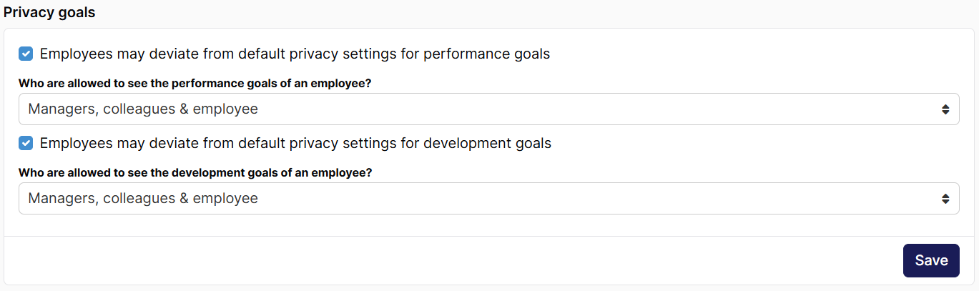Screen dimensions: 979x291
Task: Open the performance goals visibility dropdown
Action: pyautogui.click(x=489, y=109)
